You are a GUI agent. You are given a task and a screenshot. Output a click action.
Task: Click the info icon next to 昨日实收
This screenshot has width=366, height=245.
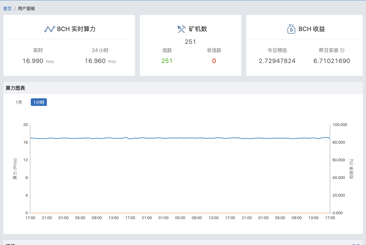[x=342, y=51]
